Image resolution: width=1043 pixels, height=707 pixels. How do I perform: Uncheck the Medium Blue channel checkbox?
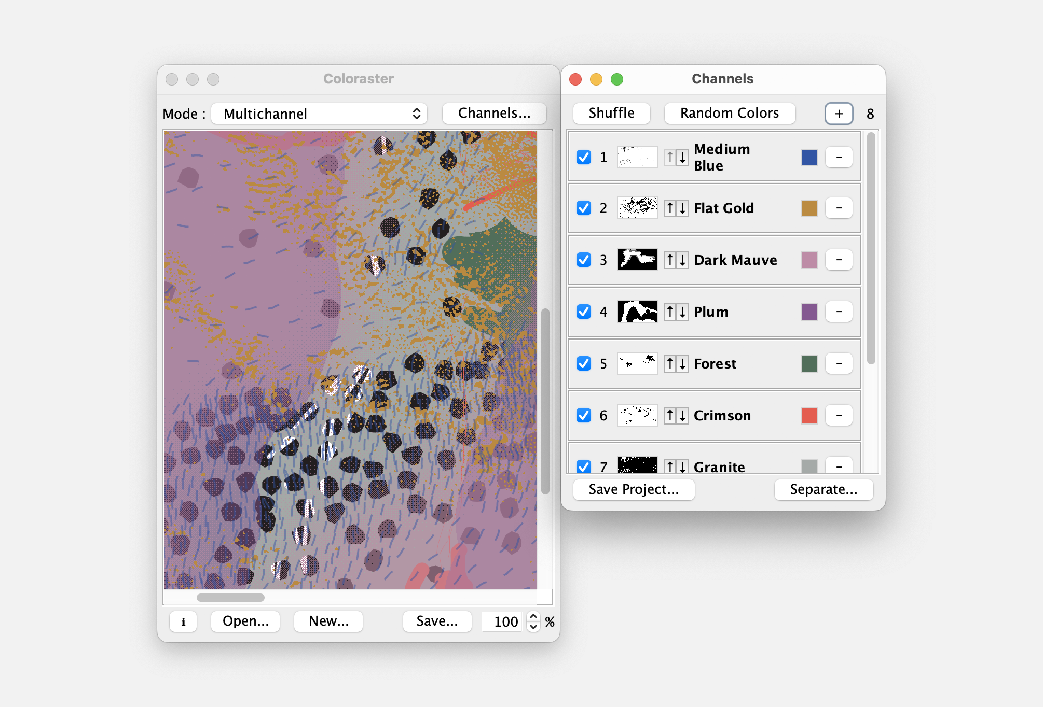pos(584,157)
